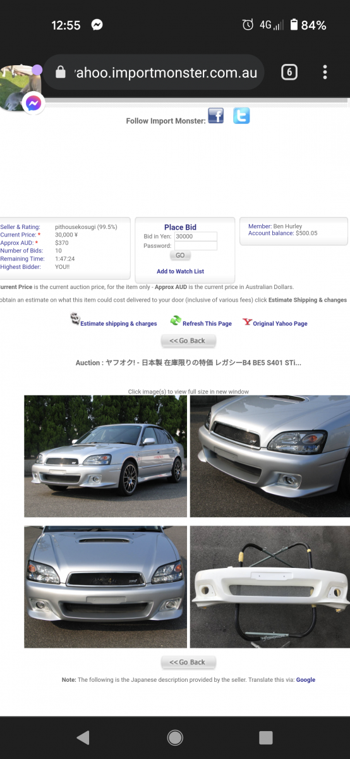
Task: Submit the bid with the GO button
Action: pos(180,256)
